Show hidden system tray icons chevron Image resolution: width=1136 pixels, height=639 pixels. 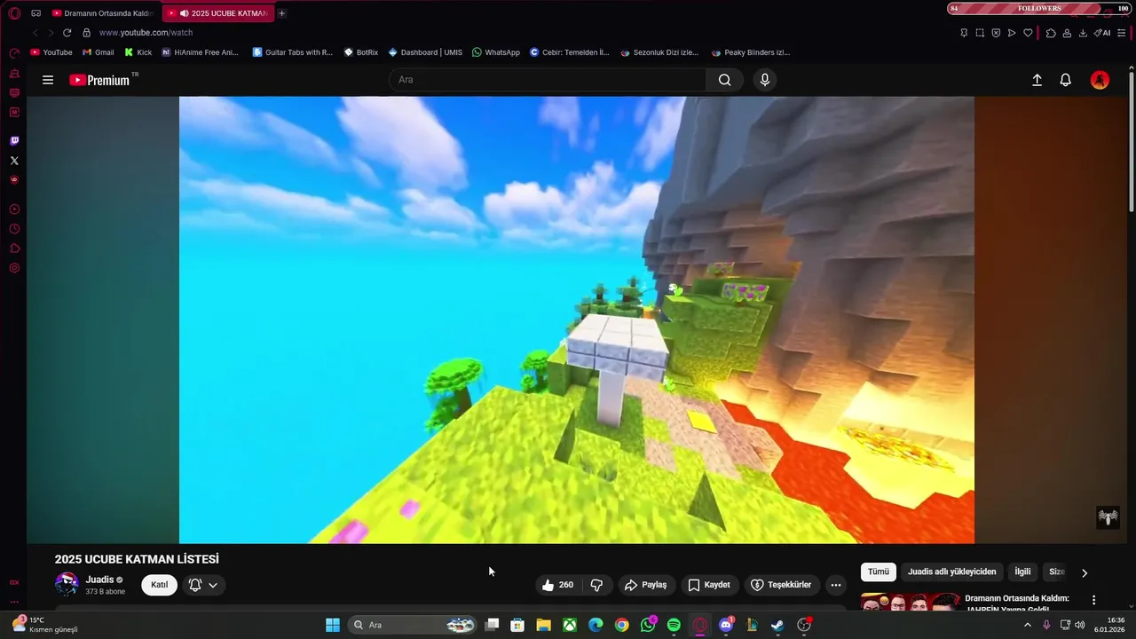(x=1028, y=625)
